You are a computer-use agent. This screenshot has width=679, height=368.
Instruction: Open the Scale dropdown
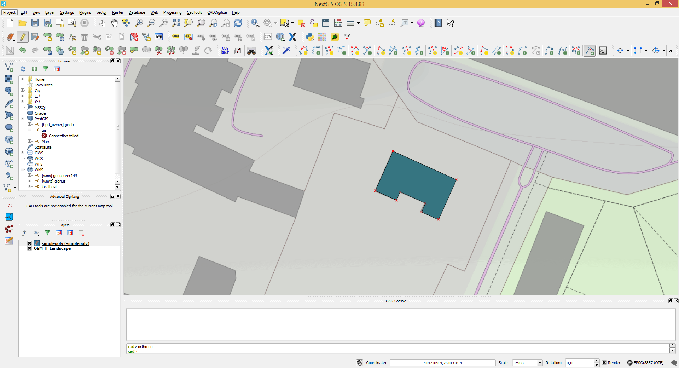(x=540, y=363)
